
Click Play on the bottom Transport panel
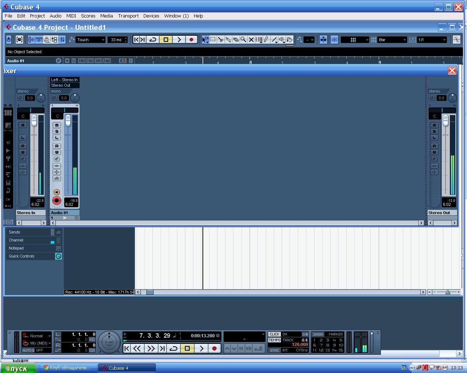pos(201,349)
